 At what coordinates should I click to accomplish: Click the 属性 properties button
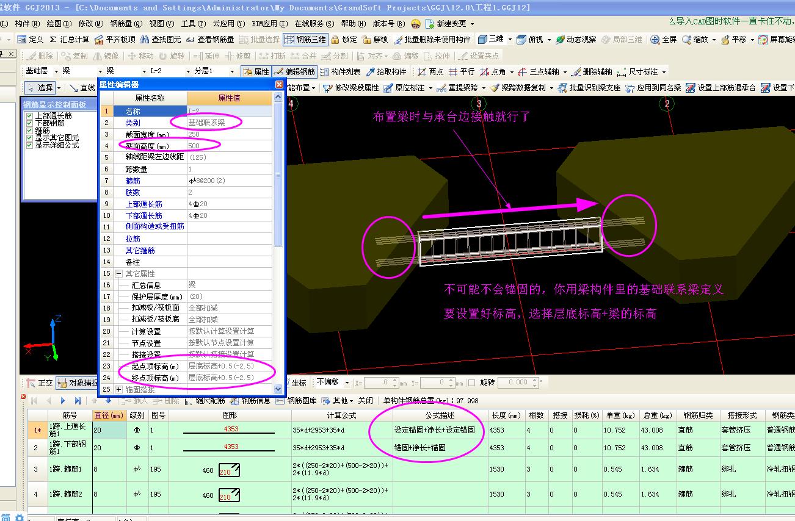click(x=256, y=71)
